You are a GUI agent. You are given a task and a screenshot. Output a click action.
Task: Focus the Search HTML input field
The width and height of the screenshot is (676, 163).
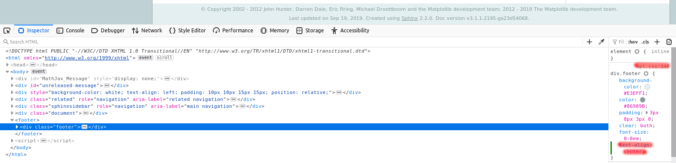click(293, 42)
